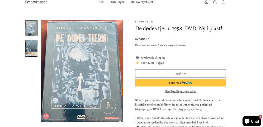Add item with Legg i kurv
The height and width of the screenshot is (127, 263).
point(181,73)
